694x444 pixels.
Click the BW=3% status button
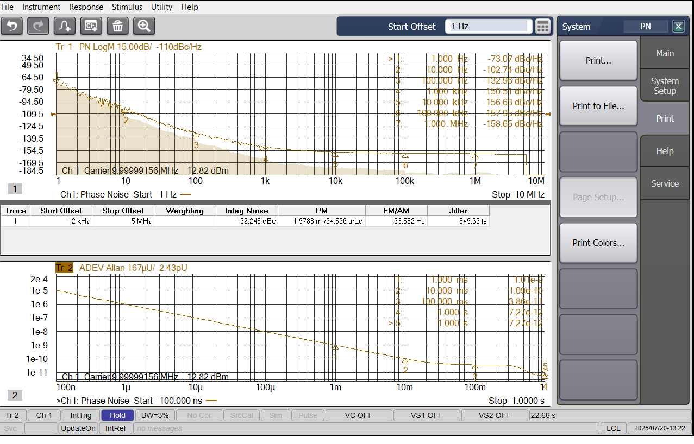155,415
